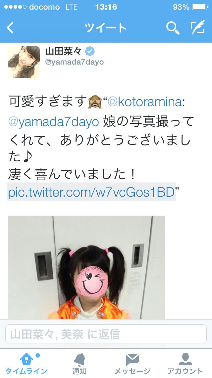Tap the battery indicator in status bar
This screenshot has width=212, height=378.
coord(200,7)
